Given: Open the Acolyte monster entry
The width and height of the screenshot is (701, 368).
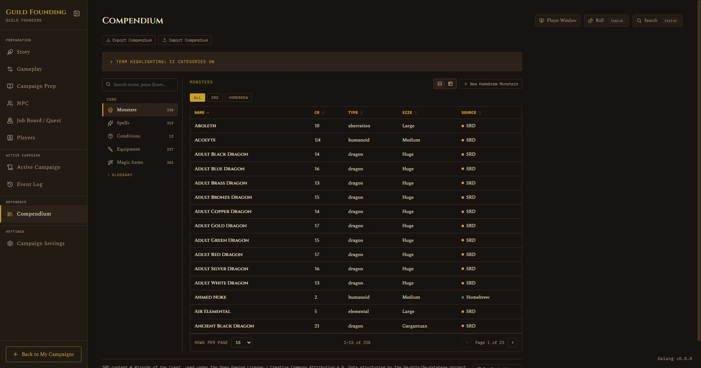Looking at the screenshot, I should click(x=356, y=140).
